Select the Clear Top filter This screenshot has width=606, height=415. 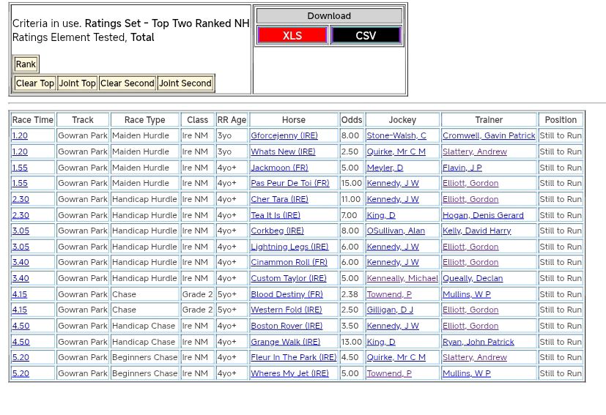(35, 83)
